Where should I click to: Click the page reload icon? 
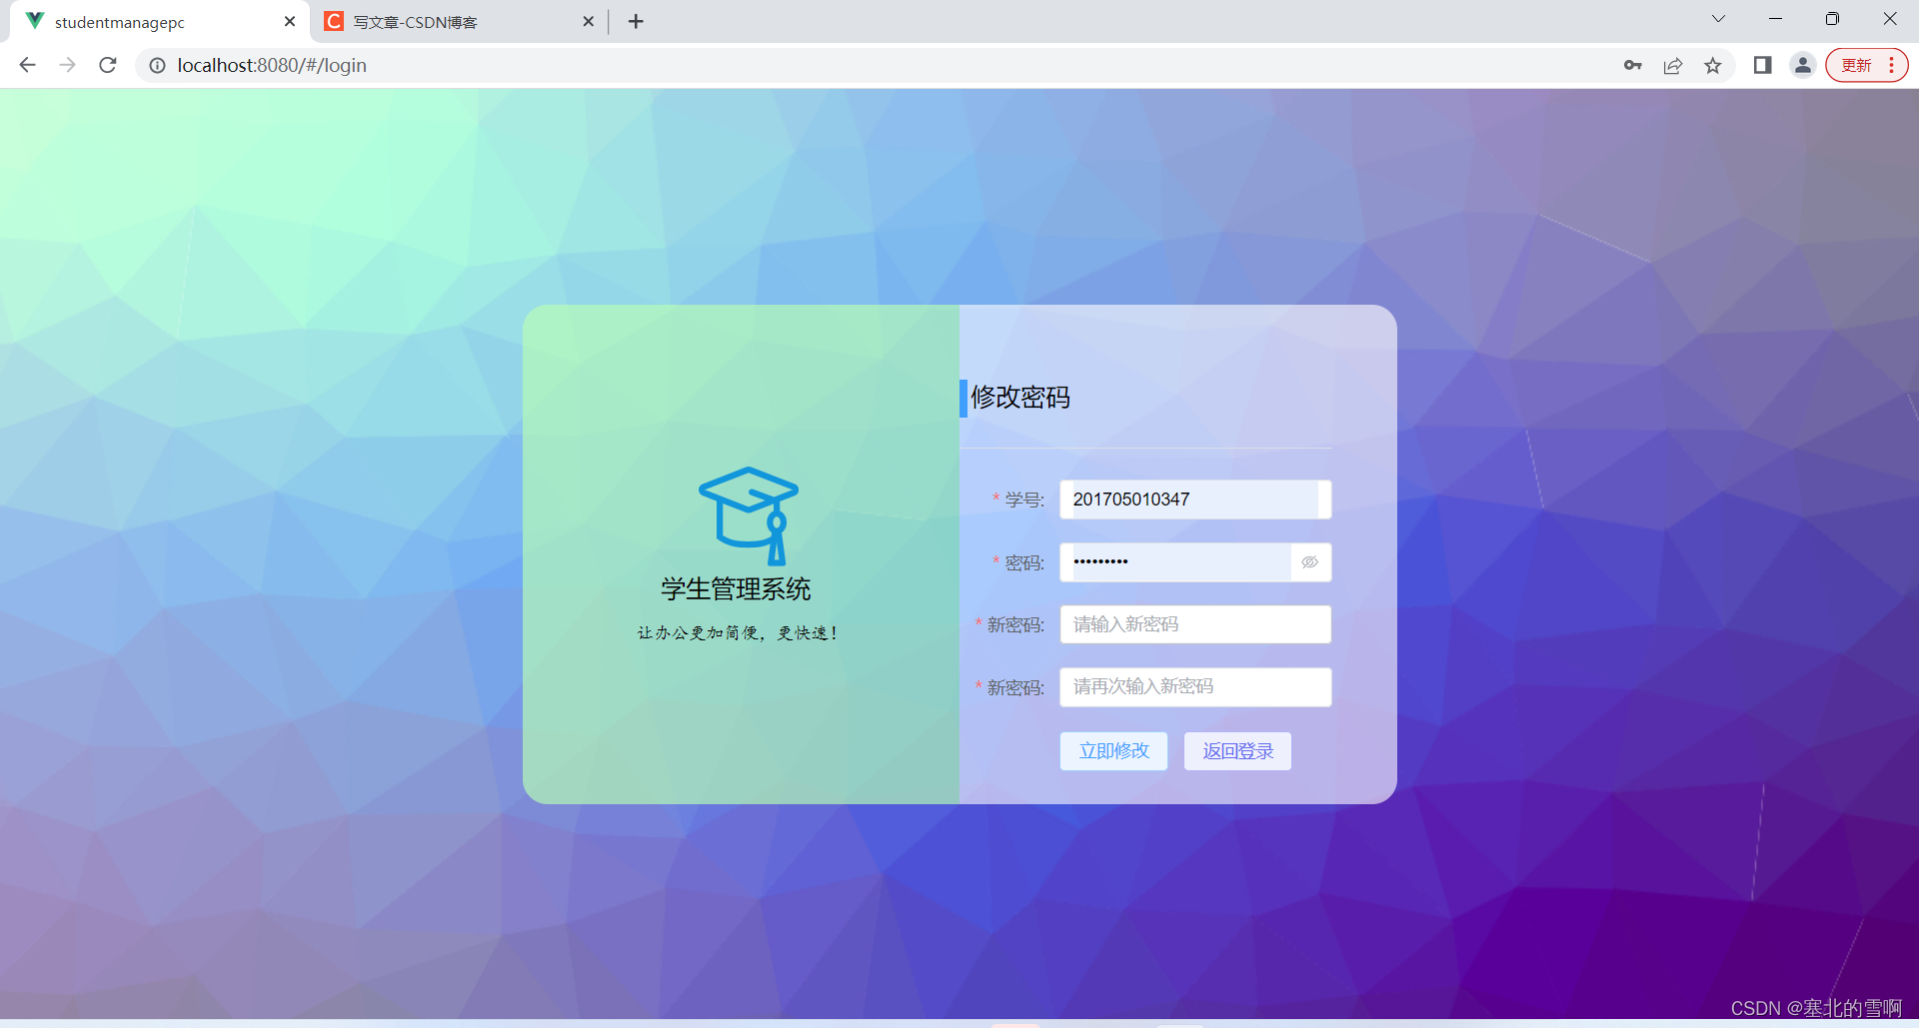point(107,65)
